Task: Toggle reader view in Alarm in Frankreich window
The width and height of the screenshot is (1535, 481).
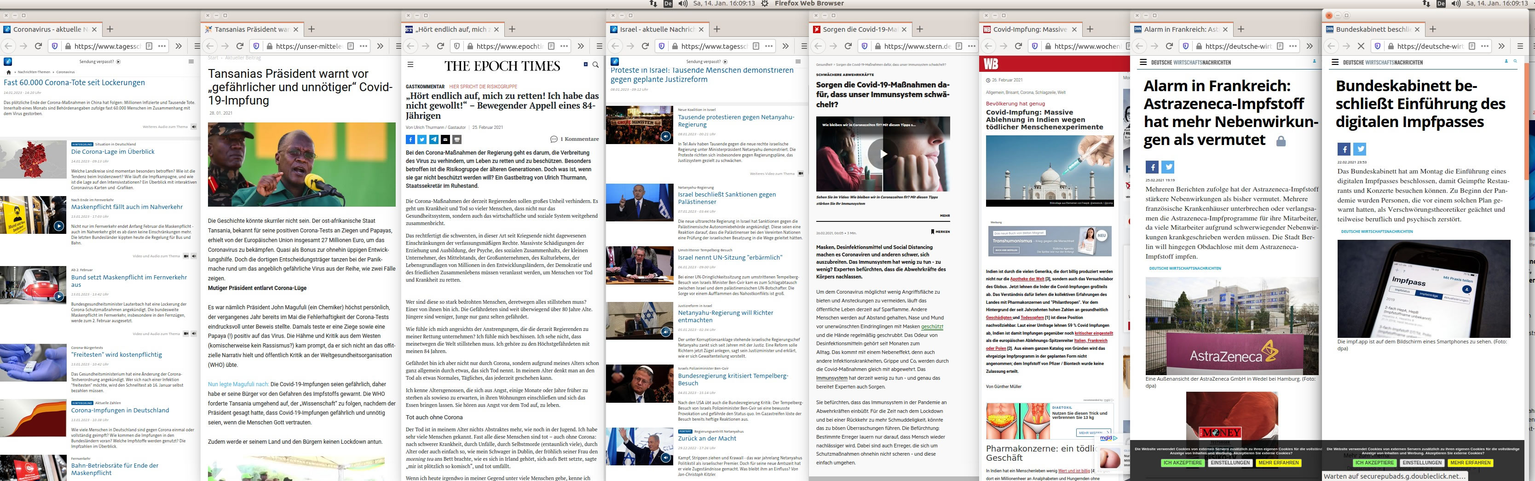Action: coord(1280,46)
